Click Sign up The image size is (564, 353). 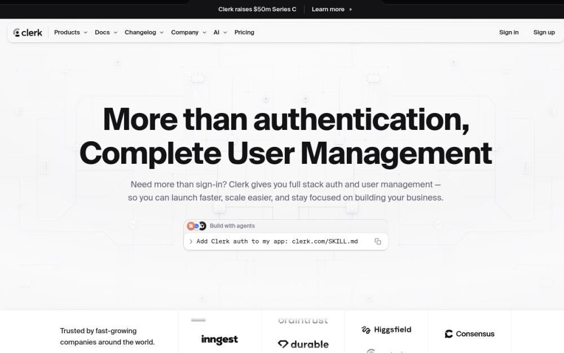[544, 32]
